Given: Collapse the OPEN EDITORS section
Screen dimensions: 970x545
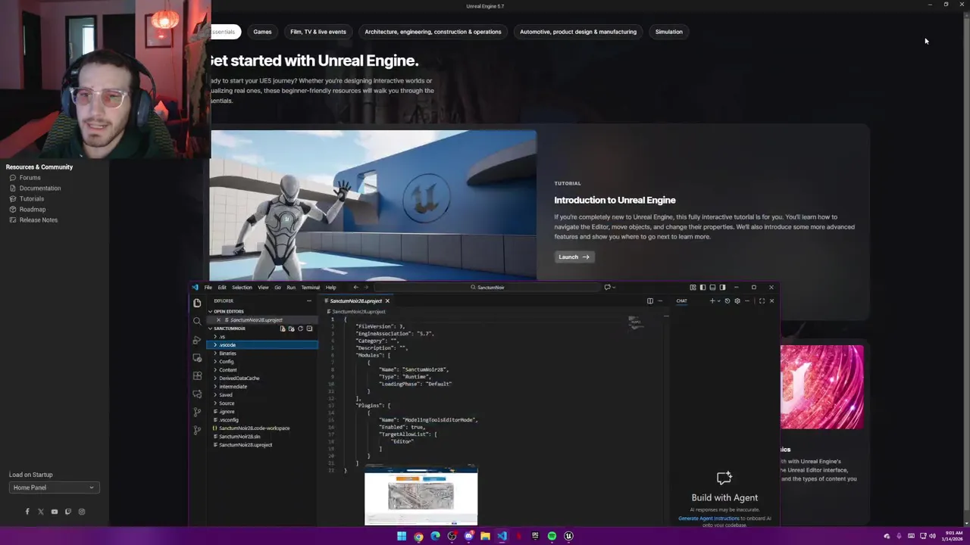Looking at the screenshot, I should pyautogui.click(x=262, y=312).
